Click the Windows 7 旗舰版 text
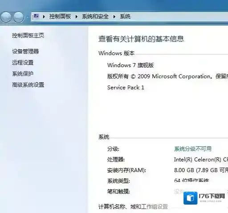 click(x=130, y=65)
